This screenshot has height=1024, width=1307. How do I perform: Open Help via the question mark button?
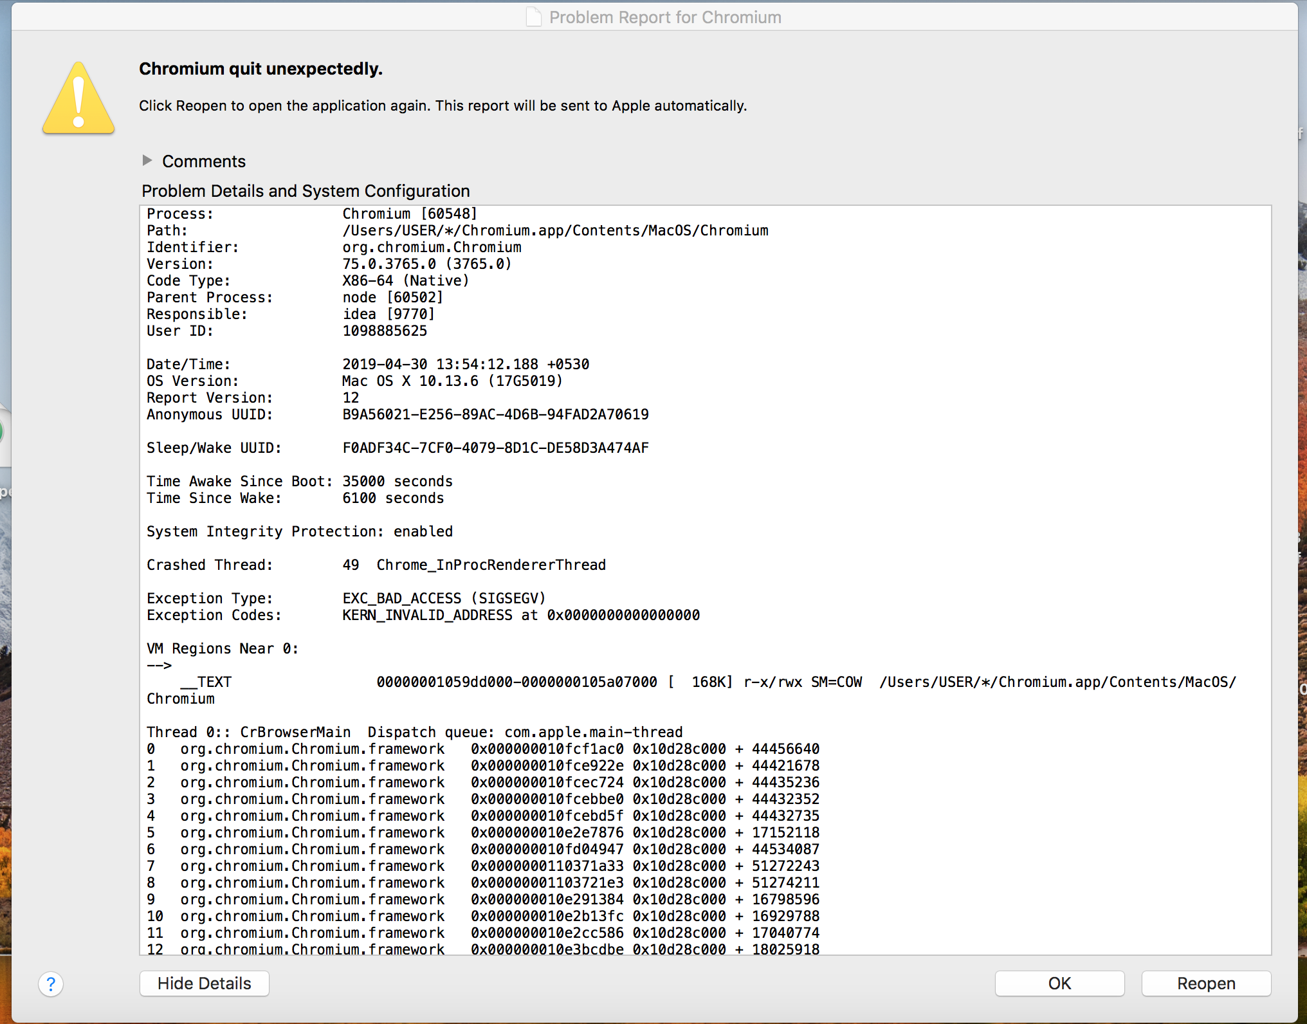click(x=51, y=983)
